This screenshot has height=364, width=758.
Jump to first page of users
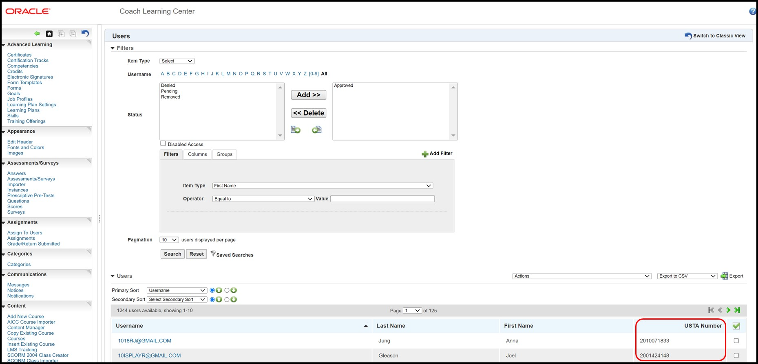click(711, 310)
